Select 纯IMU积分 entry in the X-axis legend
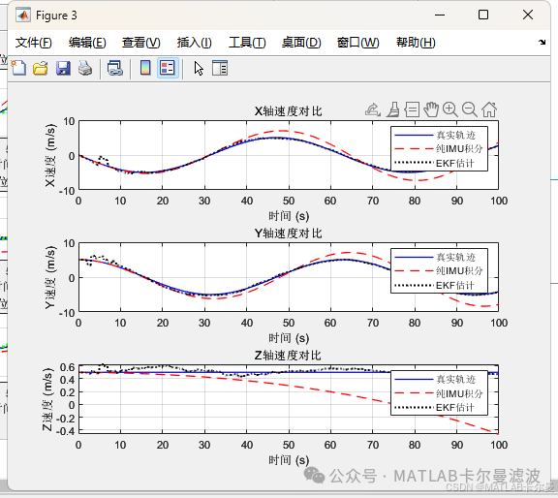Image resolution: width=558 pixels, height=498 pixels. click(439, 149)
